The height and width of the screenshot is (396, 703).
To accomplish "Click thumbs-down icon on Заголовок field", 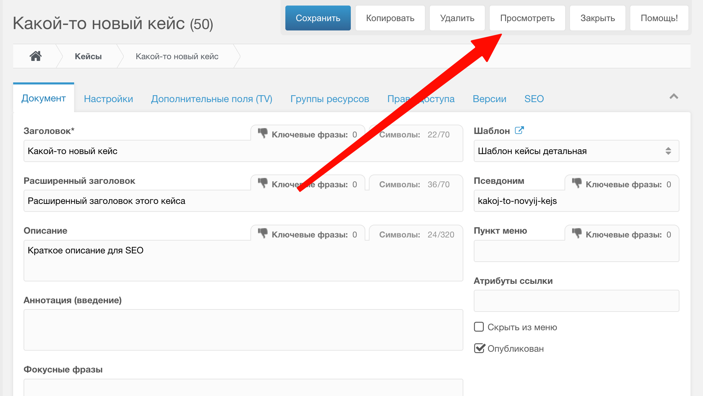I will (x=263, y=134).
